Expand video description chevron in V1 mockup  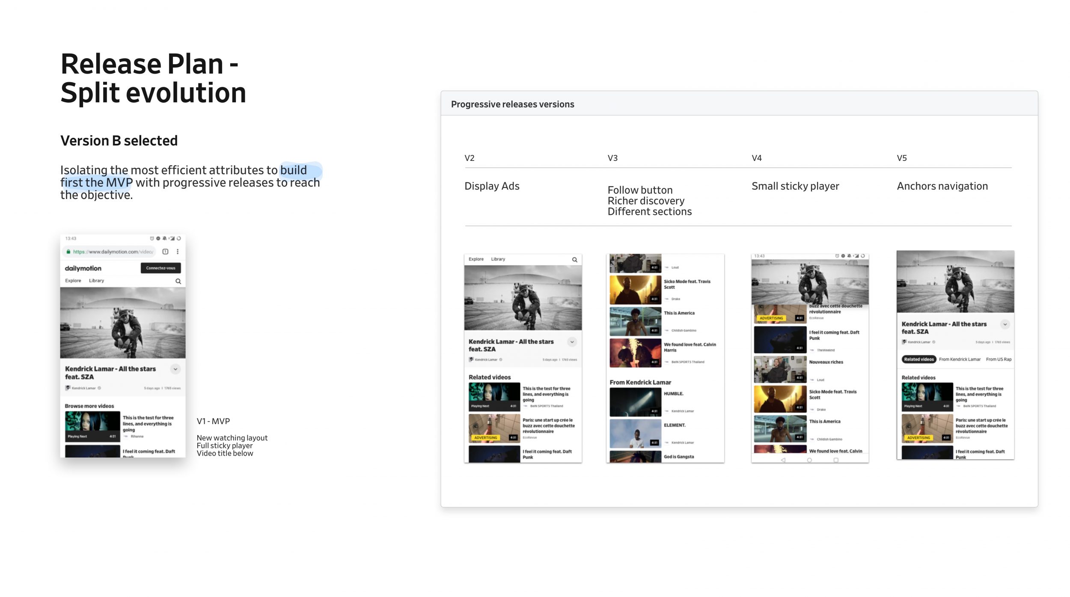coord(175,369)
